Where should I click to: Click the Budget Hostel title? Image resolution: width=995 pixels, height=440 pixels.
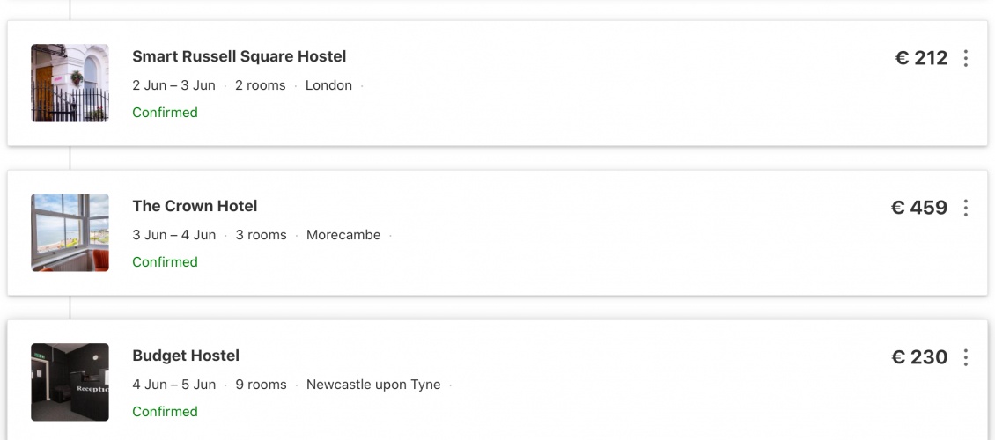(x=186, y=356)
